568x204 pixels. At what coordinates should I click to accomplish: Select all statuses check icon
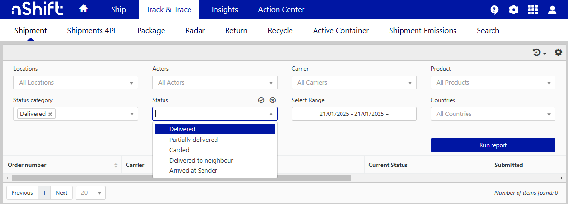click(x=261, y=100)
